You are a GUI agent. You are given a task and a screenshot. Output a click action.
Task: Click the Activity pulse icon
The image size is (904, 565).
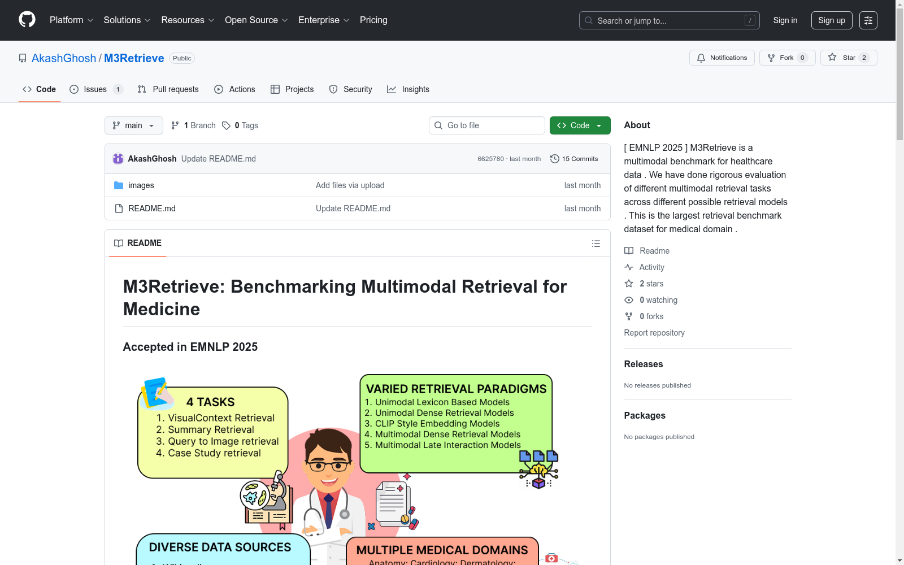(629, 267)
